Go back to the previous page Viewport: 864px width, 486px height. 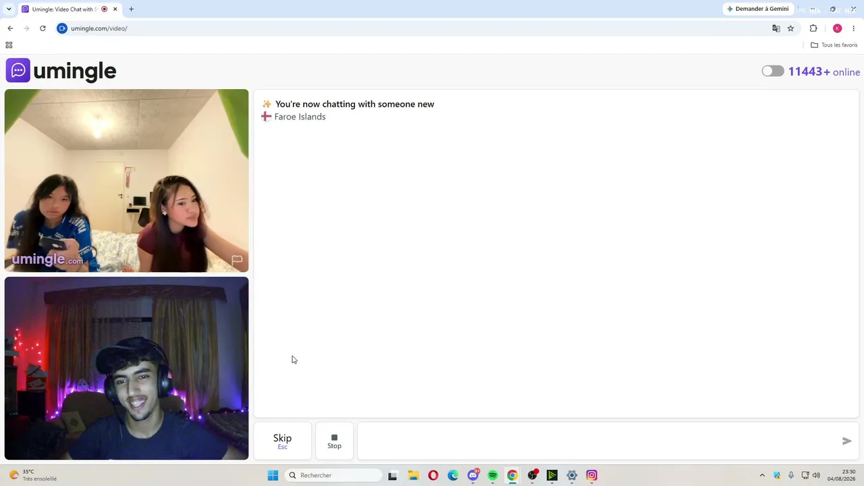coord(10,28)
